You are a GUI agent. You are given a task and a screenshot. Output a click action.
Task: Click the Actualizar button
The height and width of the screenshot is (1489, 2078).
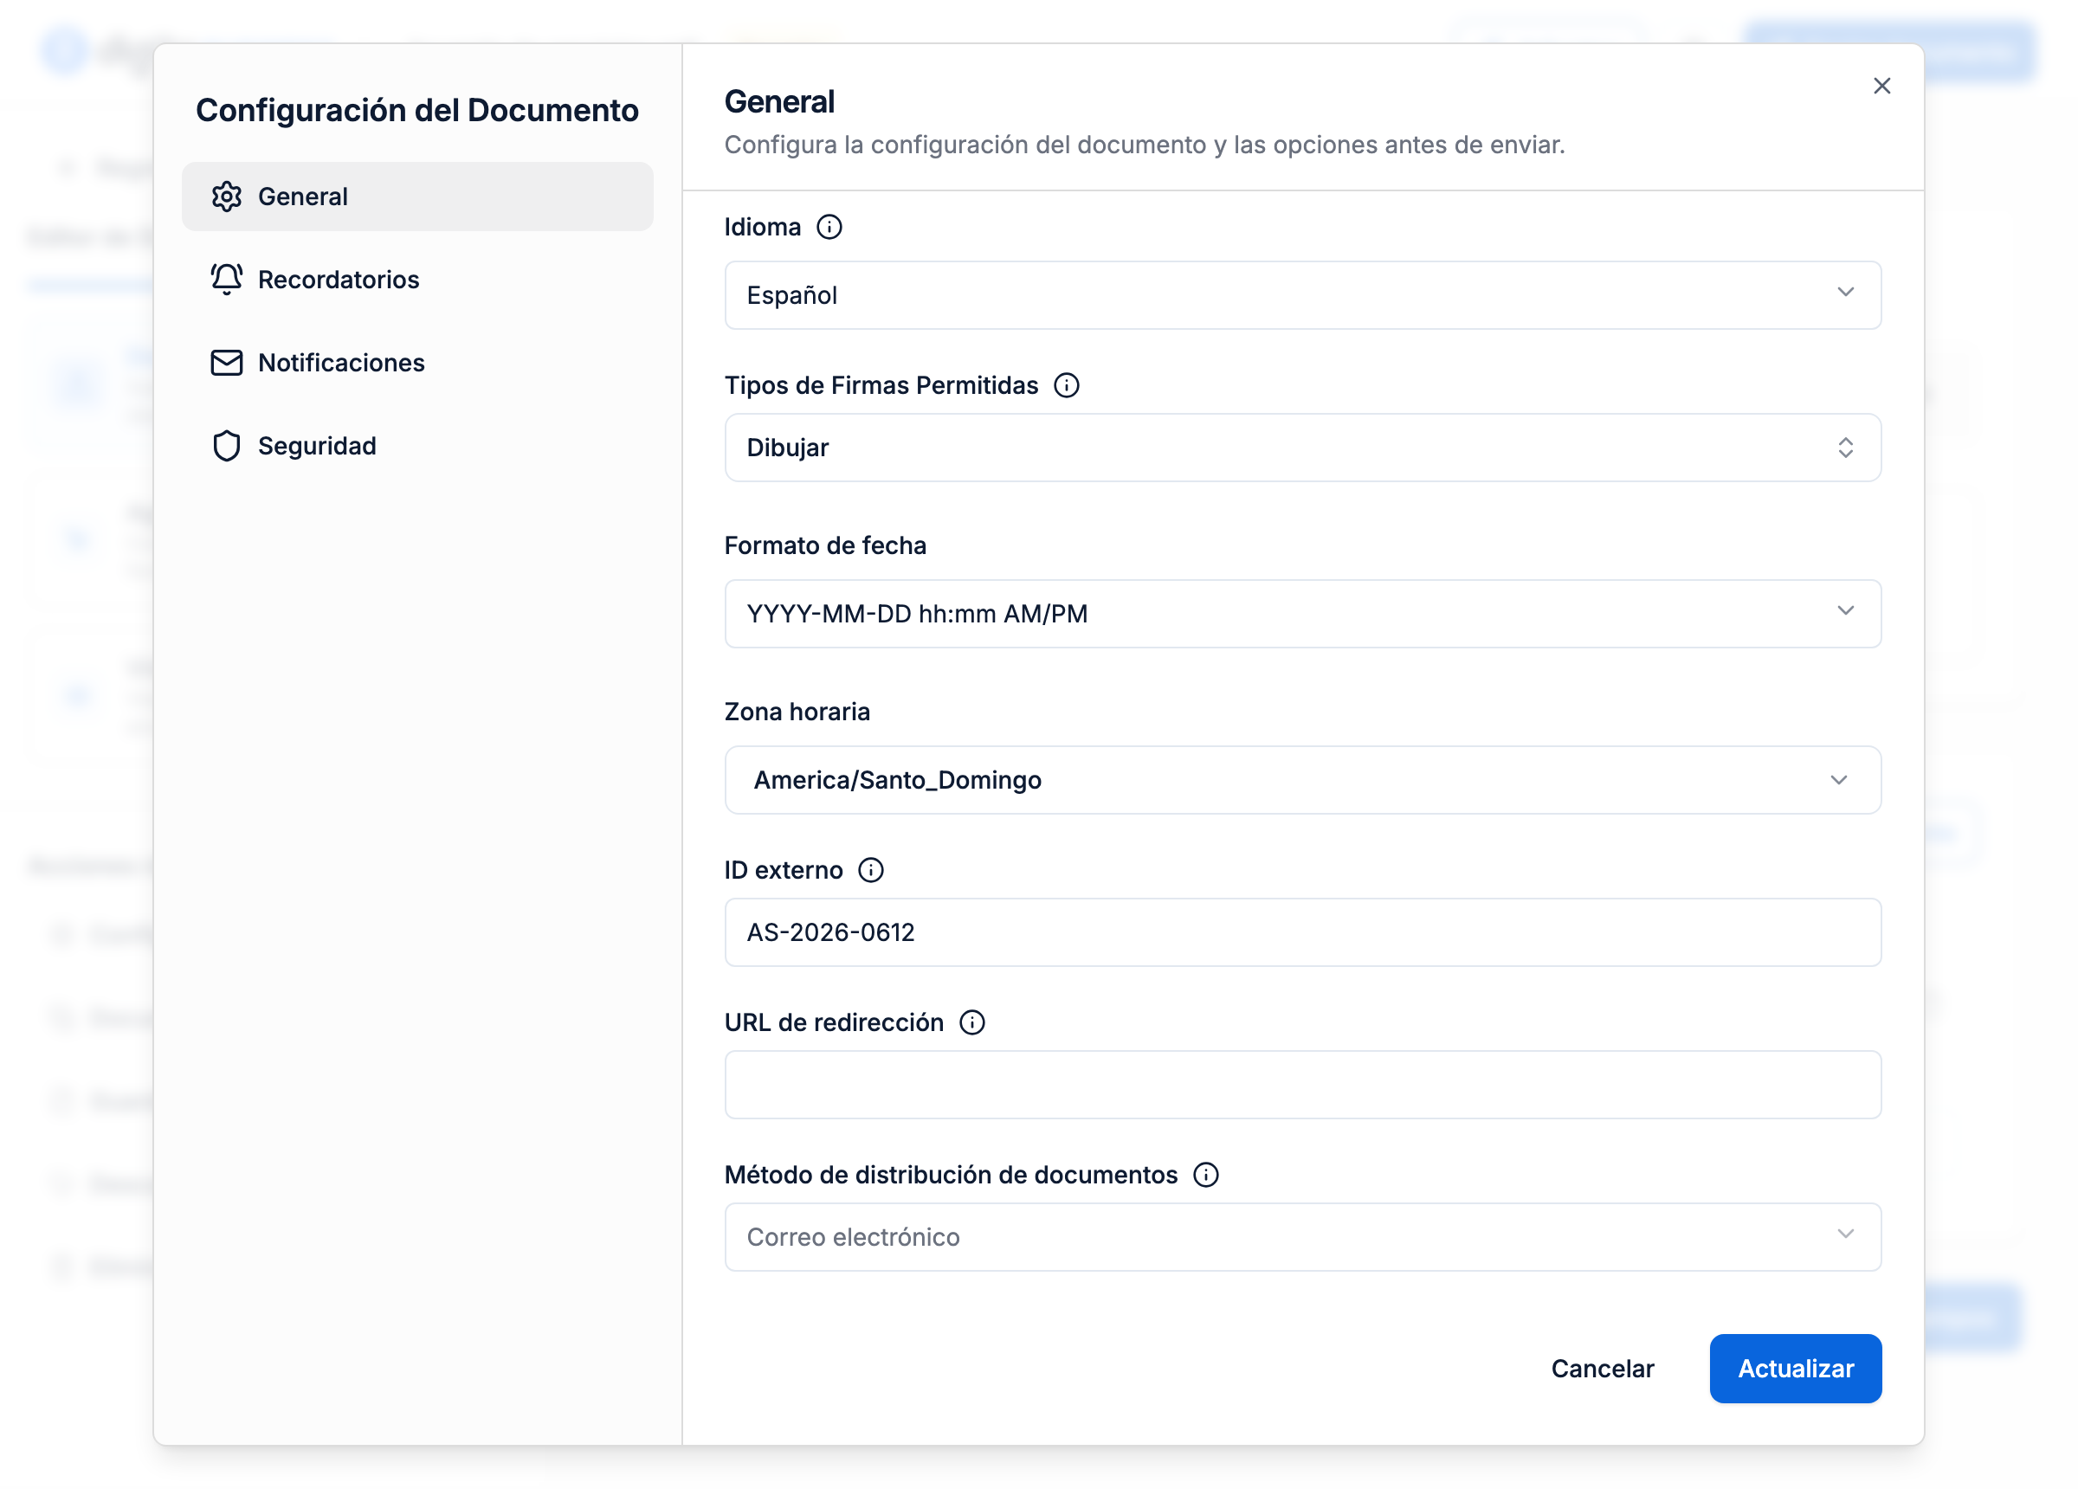click(1796, 1369)
